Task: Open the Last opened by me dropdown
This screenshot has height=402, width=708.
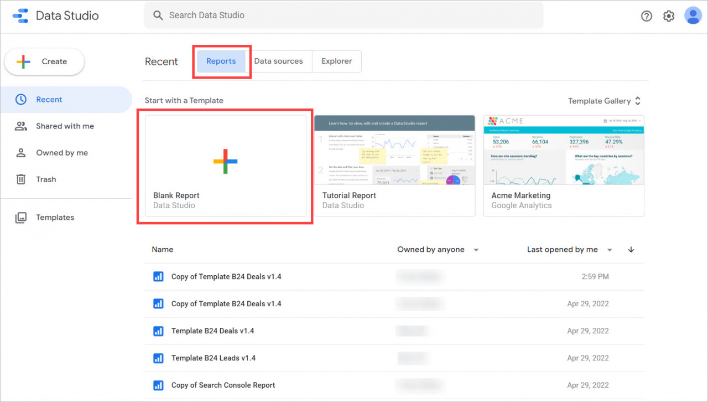Action: 570,250
